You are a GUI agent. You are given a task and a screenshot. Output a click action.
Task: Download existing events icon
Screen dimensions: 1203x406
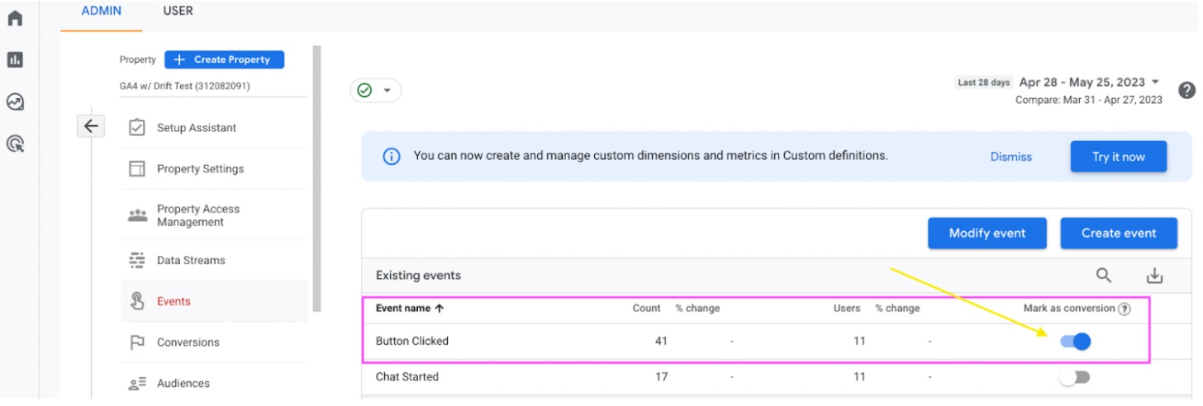1155,276
